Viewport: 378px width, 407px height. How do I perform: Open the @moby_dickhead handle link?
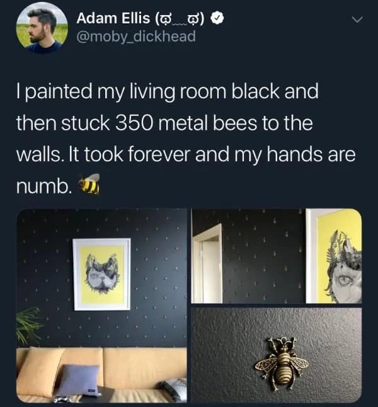point(136,37)
